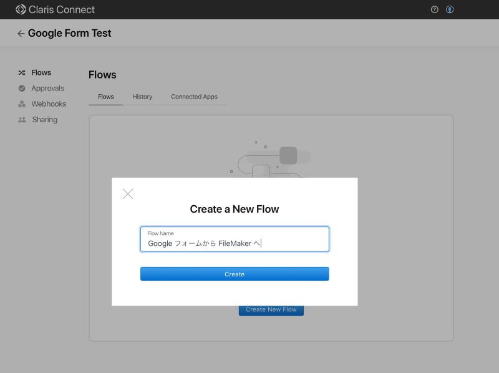Open Approvals in the left sidebar
The height and width of the screenshot is (373, 499).
pos(48,88)
